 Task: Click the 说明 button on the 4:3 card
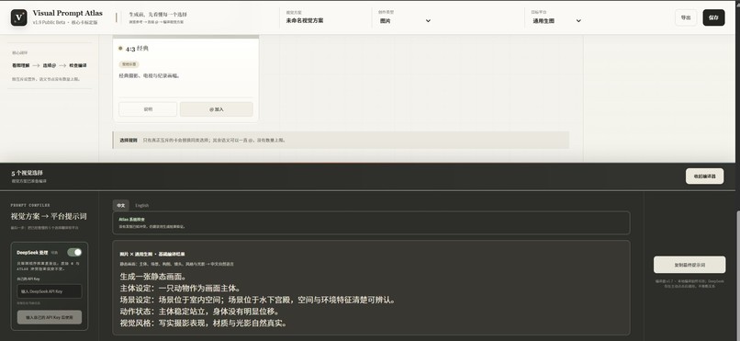[148, 109]
